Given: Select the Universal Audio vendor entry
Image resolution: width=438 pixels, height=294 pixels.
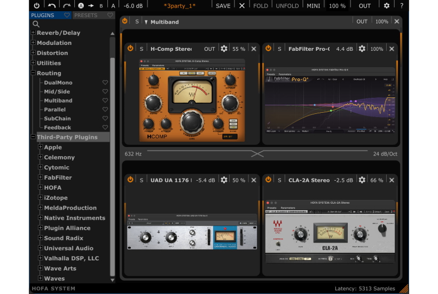Looking at the screenshot, I should click(69, 248).
